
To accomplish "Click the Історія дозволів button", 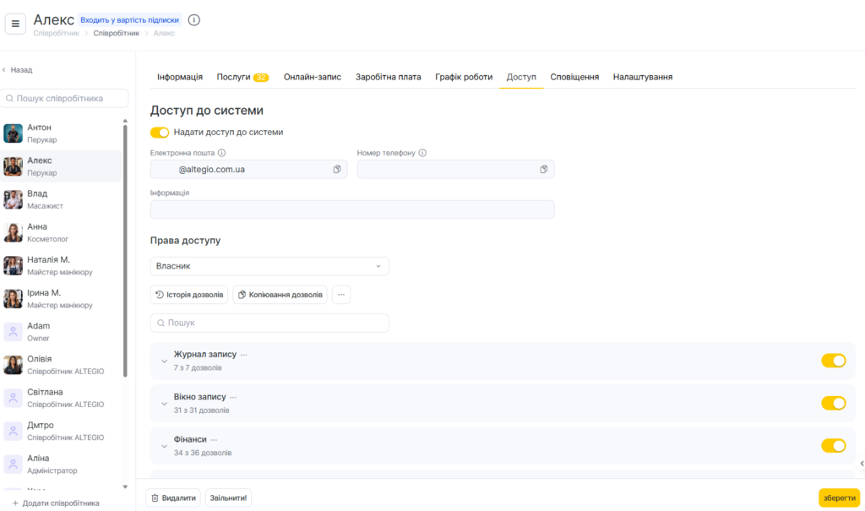I will tap(189, 295).
